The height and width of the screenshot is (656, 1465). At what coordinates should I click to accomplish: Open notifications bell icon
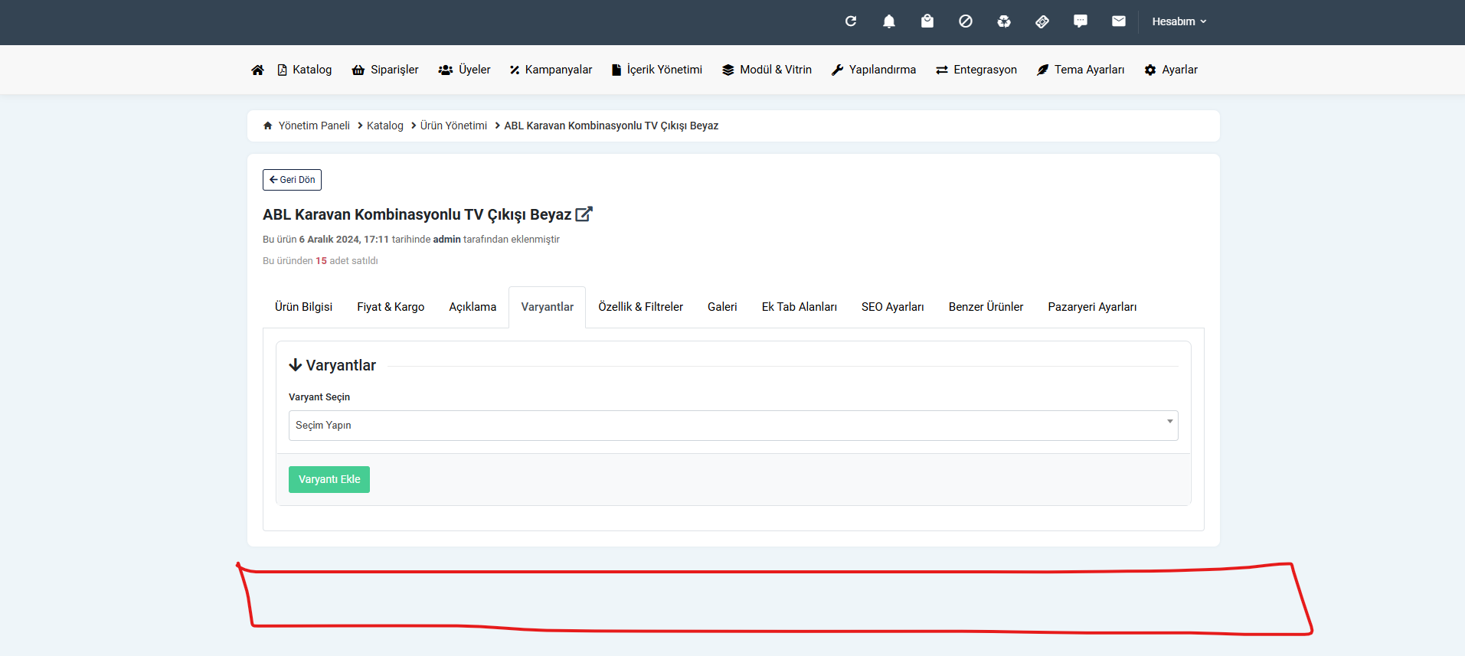[x=888, y=21]
